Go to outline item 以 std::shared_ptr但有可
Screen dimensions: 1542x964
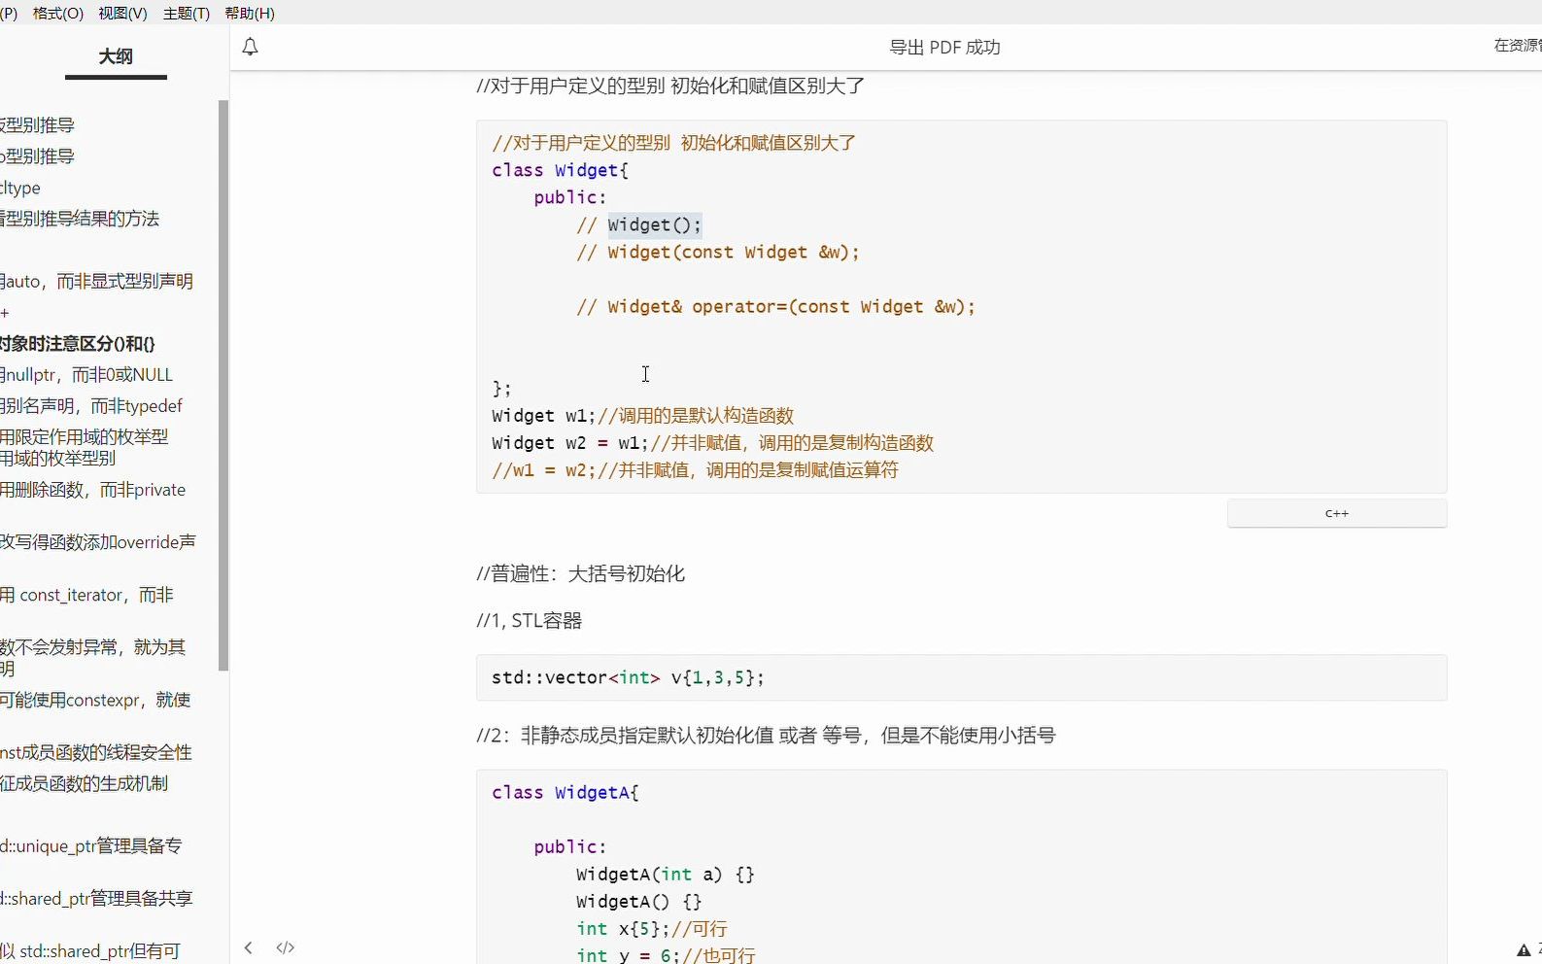pyautogui.click(x=90, y=950)
